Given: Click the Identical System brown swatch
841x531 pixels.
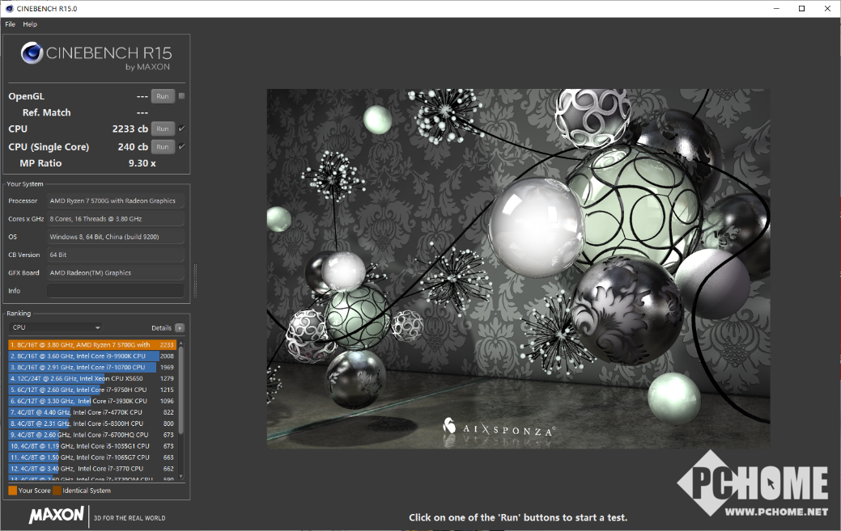Looking at the screenshot, I should pos(57,491).
